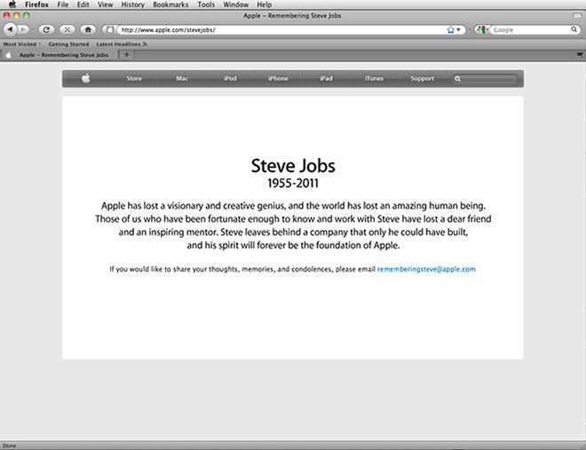This screenshot has height=450, width=586.
Task: Open the Help menu
Action: coord(264,4)
